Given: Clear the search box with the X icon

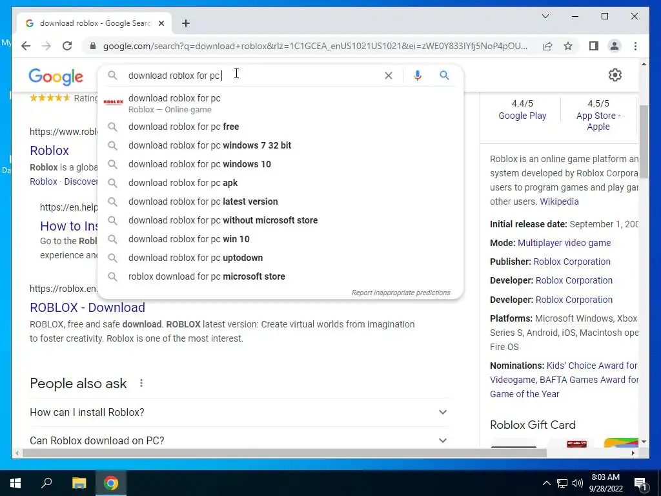Looking at the screenshot, I should tap(388, 76).
